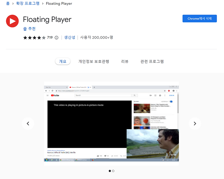This screenshot has width=224, height=179.
Task: Click the previous slide arrow
Action: (28, 124)
